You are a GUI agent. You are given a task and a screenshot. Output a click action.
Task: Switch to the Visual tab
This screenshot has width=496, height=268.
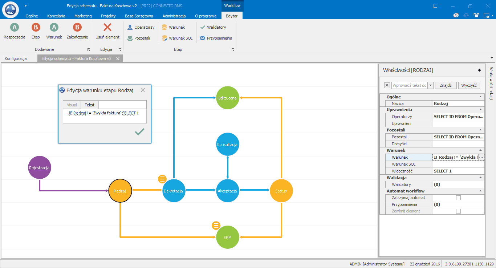(x=72, y=105)
